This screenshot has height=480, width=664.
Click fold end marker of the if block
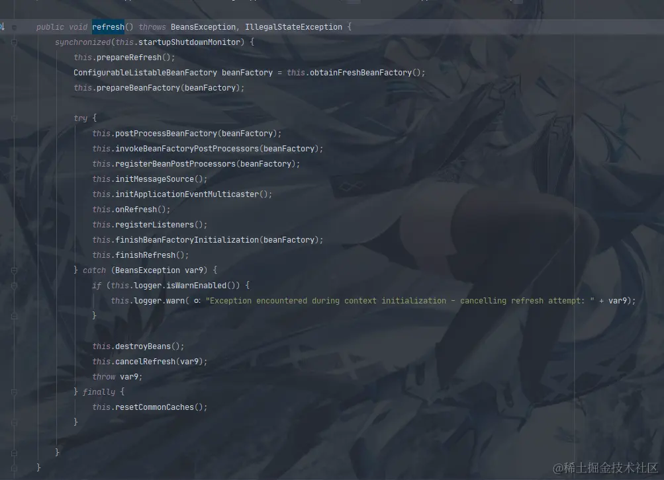point(14,316)
